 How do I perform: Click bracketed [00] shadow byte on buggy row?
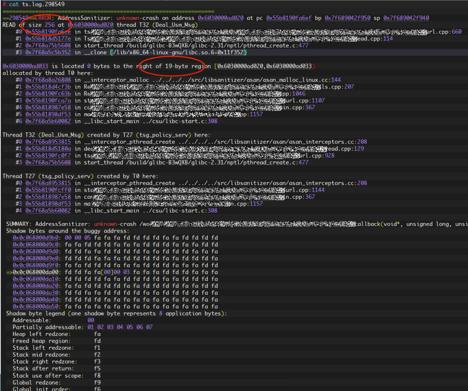107,272
